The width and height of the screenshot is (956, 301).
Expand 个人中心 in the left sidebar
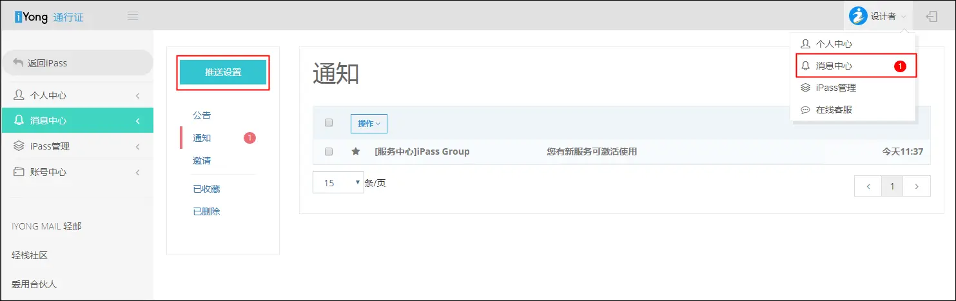click(77, 95)
